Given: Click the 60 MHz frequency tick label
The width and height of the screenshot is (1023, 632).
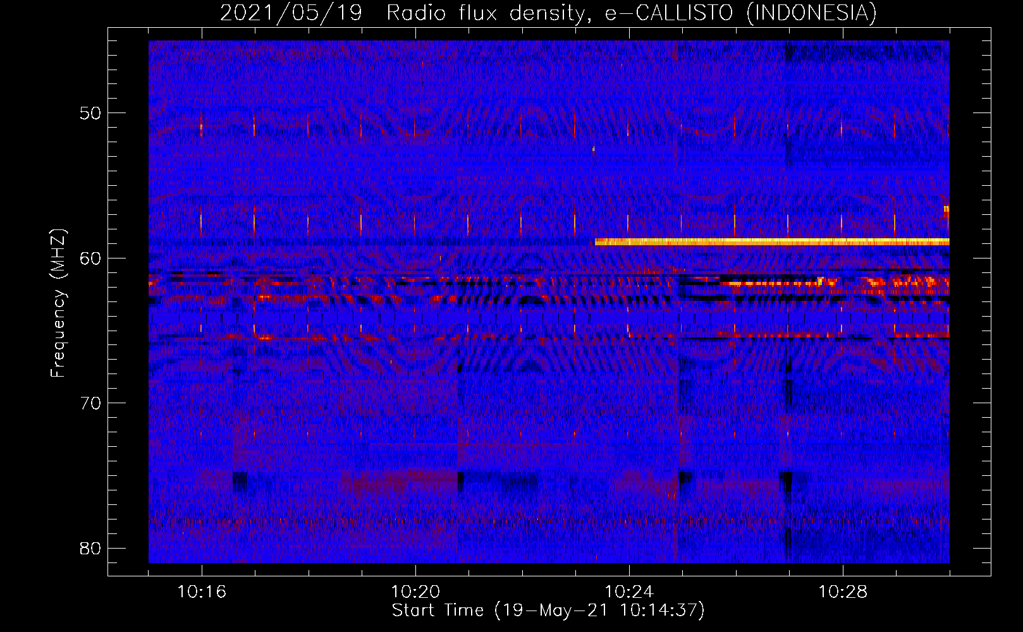Looking at the screenshot, I should [x=91, y=258].
